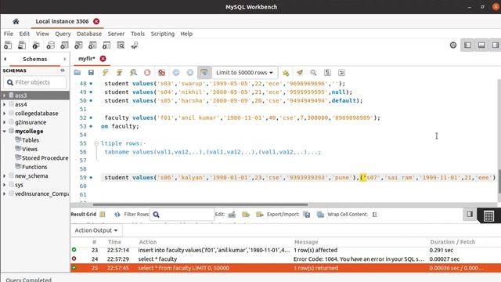The width and height of the screenshot is (501, 282).
Task: Toggle invisible characters display
Action: click(x=327, y=73)
